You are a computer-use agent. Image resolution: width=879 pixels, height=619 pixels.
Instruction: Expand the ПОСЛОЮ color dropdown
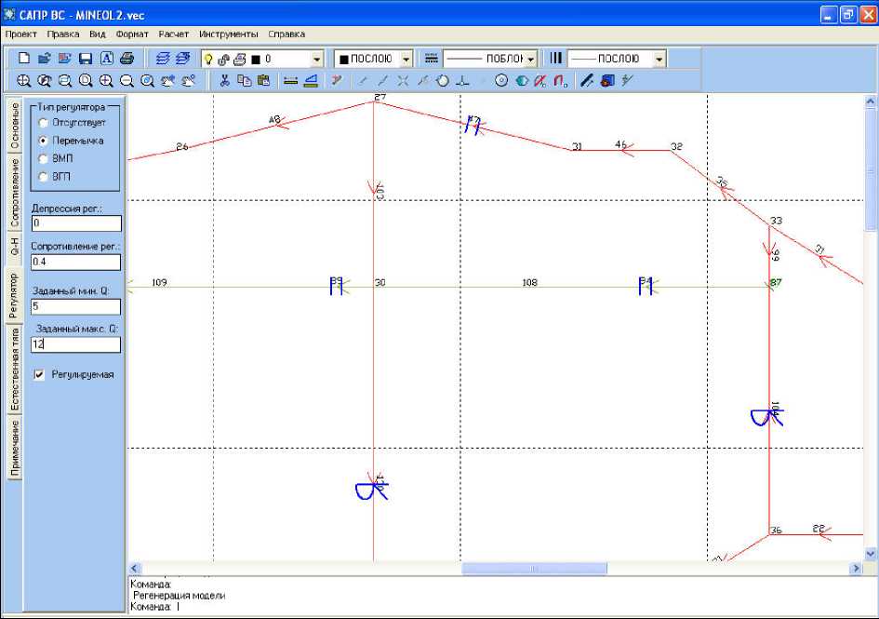406,59
